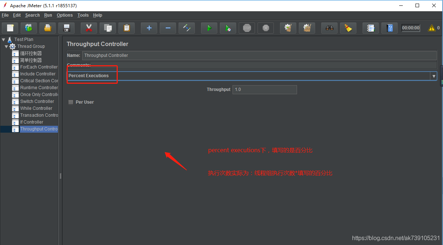Select Include Controller in the tree

point(38,74)
